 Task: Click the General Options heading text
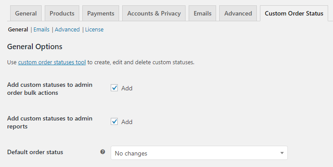[35, 47]
